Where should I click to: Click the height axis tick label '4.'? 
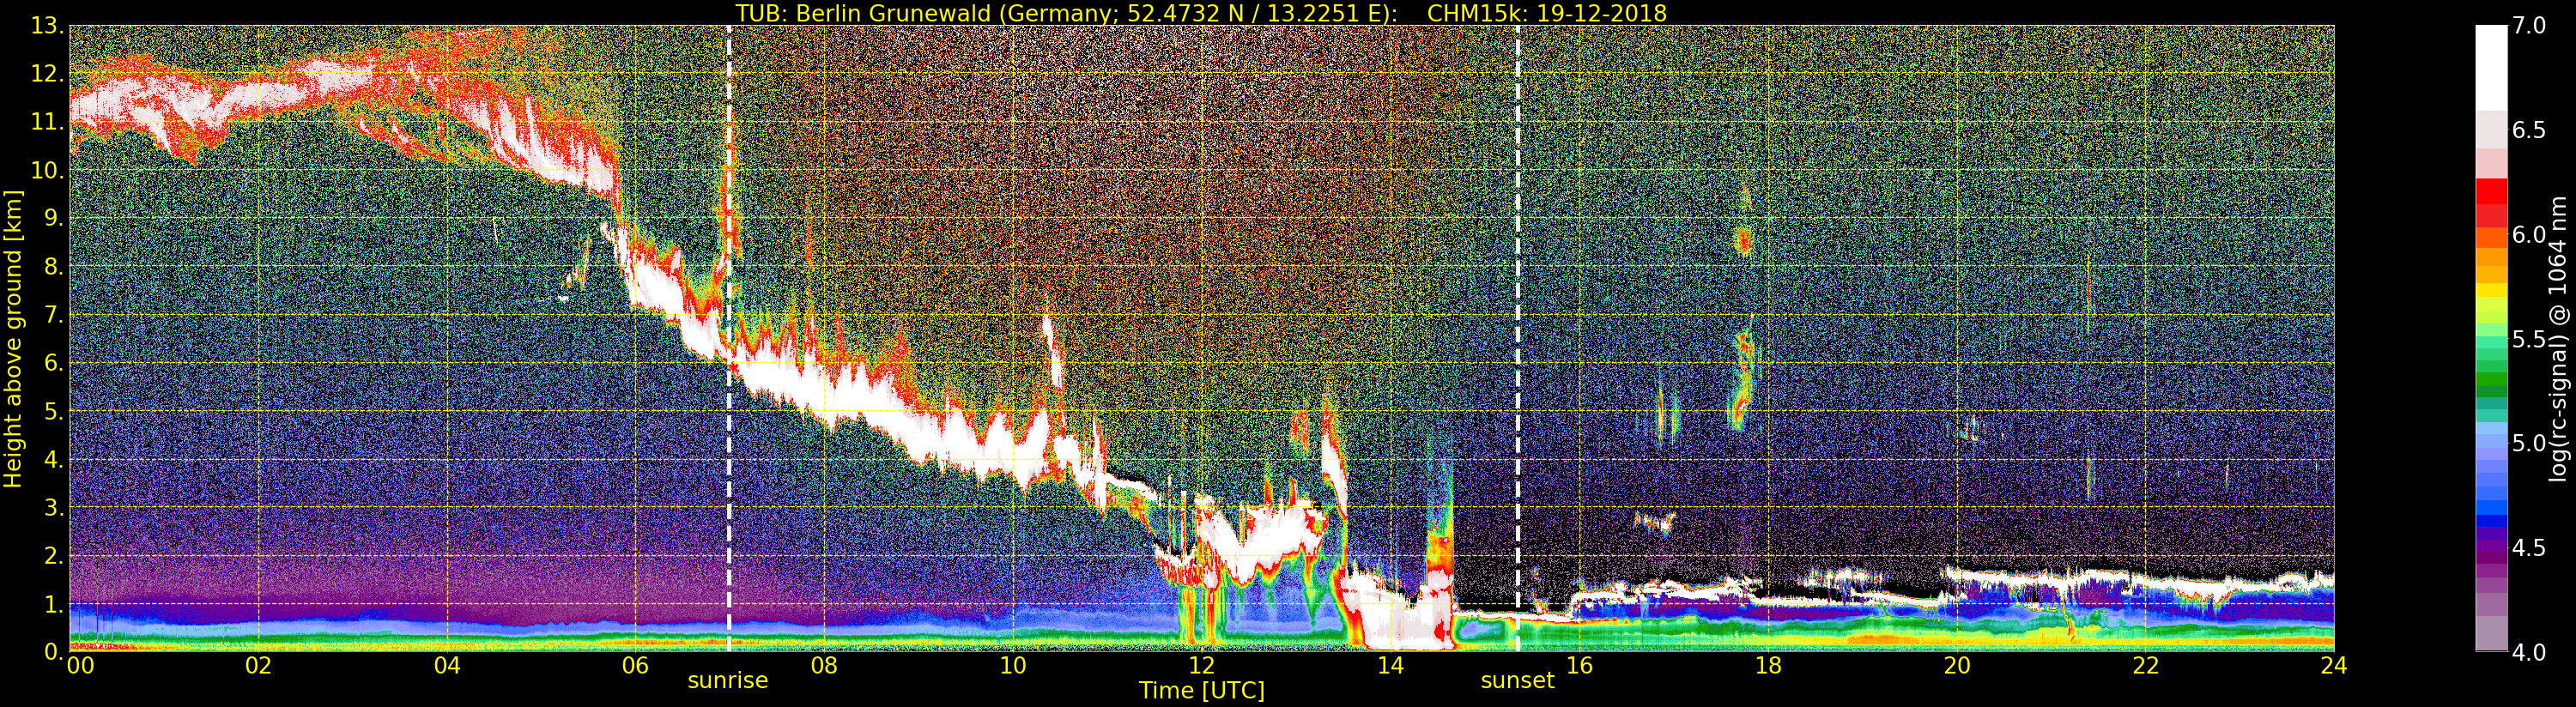click(x=53, y=460)
